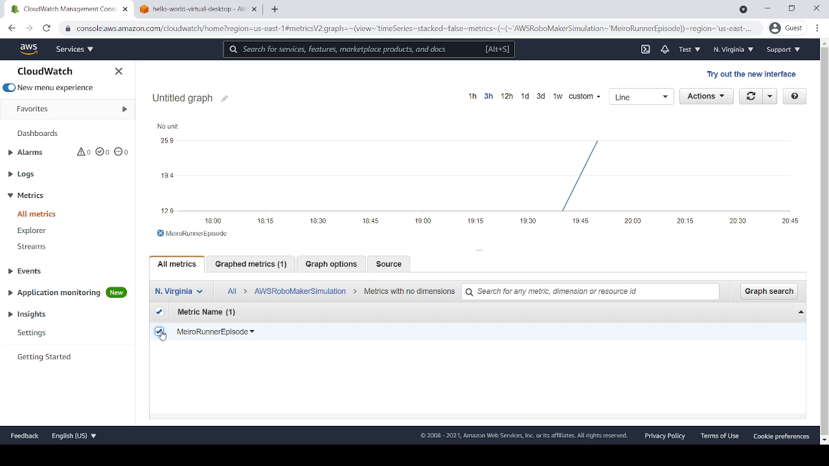This screenshot has height=466, width=829.
Task: Focus the metric search input field
Action: click(x=590, y=292)
